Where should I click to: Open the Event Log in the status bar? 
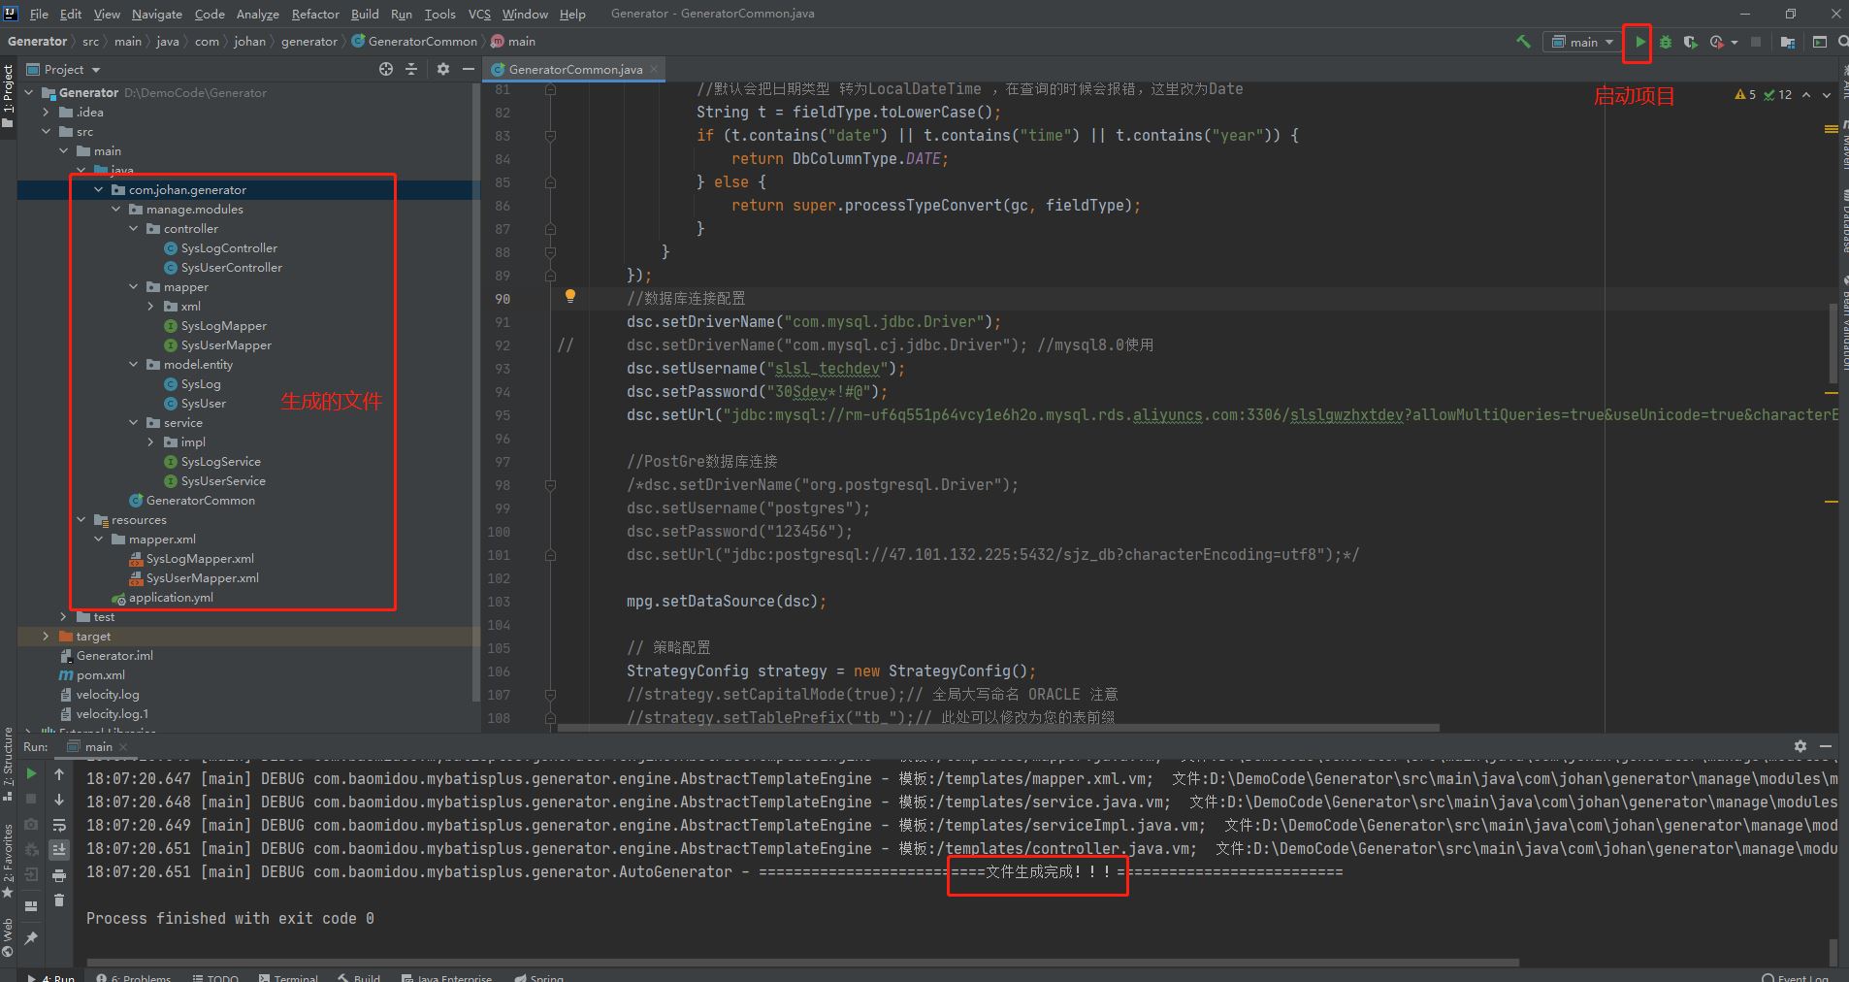1800,976
